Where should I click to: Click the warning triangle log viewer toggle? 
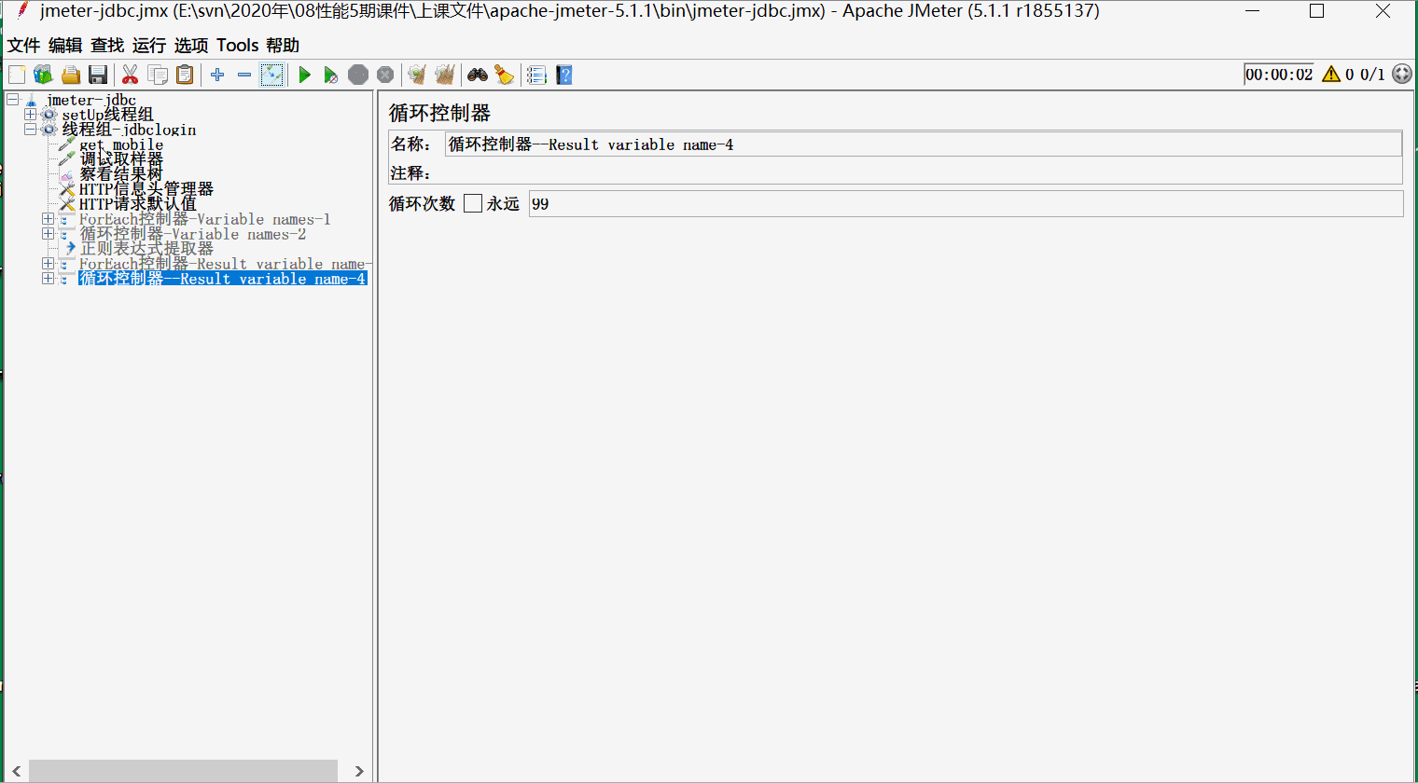[1330, 75]
